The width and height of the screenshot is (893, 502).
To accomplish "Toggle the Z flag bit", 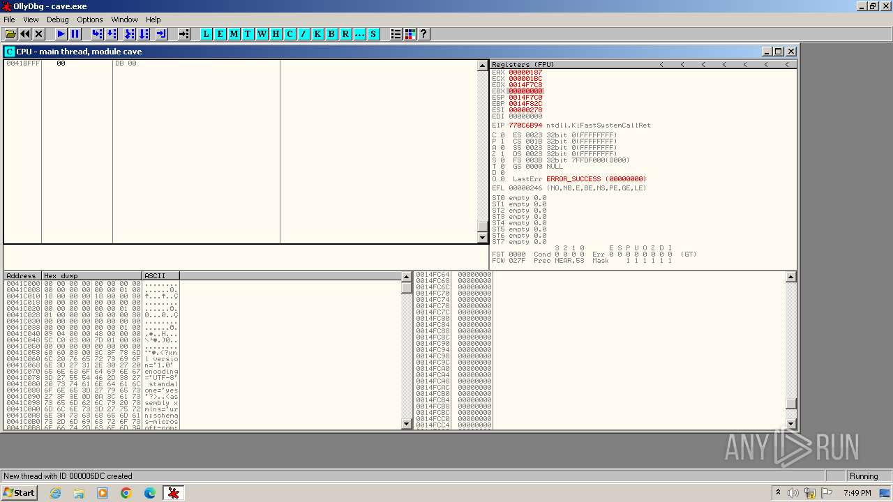I will tap(503, 154).
